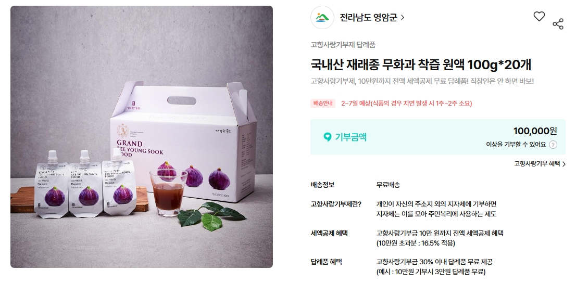Click the question mark help icon
Viewport: 576px width, 283px height.
553,145
